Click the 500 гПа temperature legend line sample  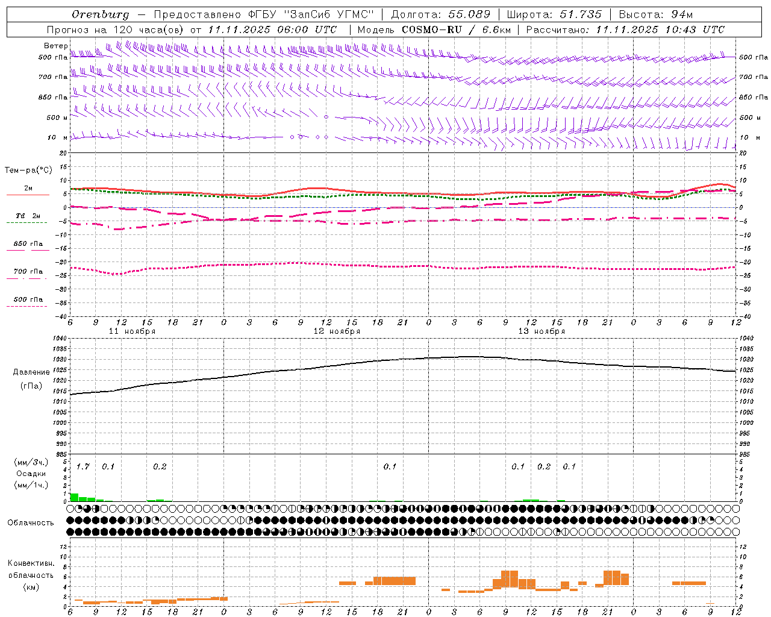[27, 307]
